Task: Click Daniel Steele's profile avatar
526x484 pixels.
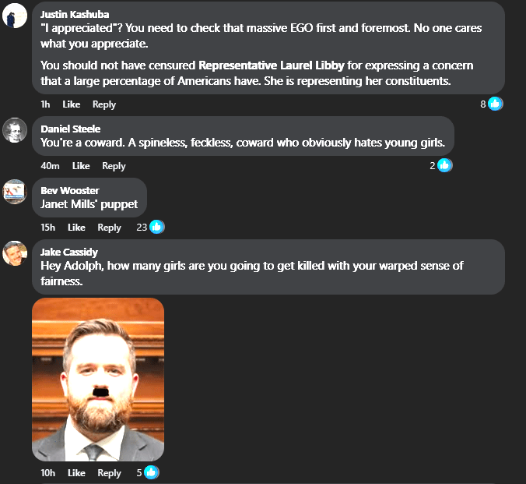Action: (16, 131)
